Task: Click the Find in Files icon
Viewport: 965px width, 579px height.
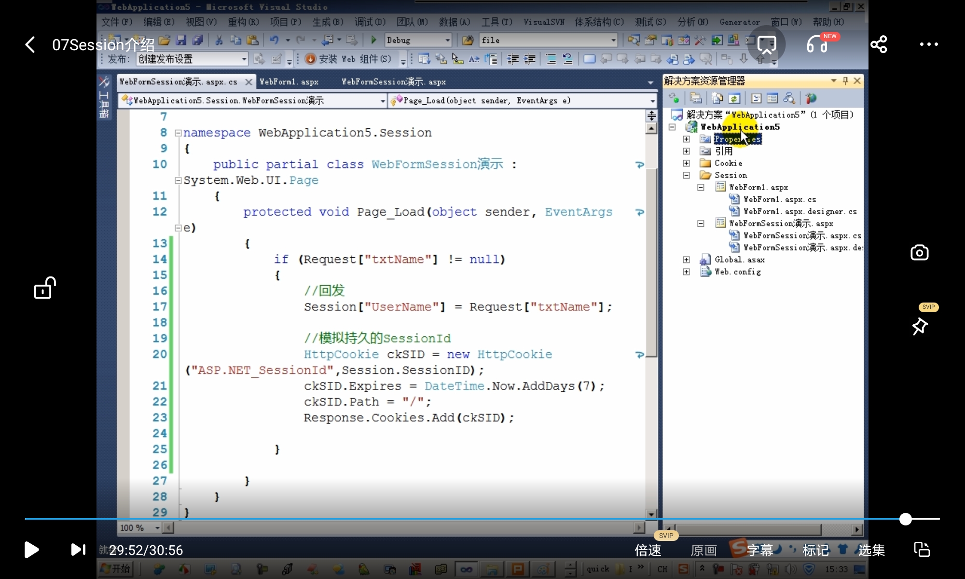Action: (x=467, y=40)
